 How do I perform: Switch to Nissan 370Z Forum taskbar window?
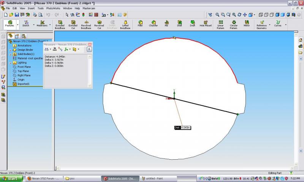coord(44,178)
